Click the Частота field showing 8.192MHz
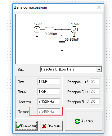112x136 pixels. point(49,102)
